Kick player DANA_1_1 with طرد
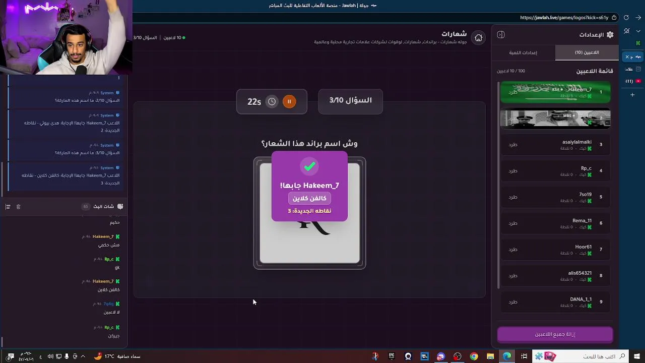The image size is (645, 363). (x=513, y=302)
